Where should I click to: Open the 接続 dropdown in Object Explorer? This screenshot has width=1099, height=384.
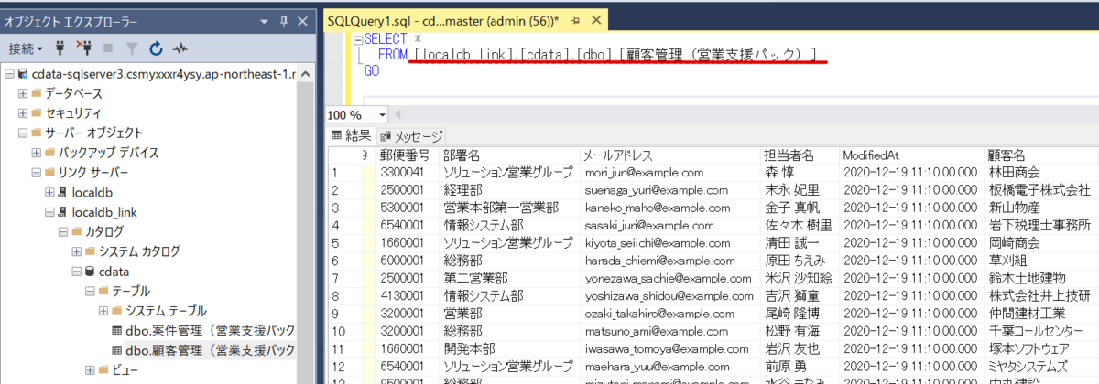pyautogui.click(x=26, y=48)
